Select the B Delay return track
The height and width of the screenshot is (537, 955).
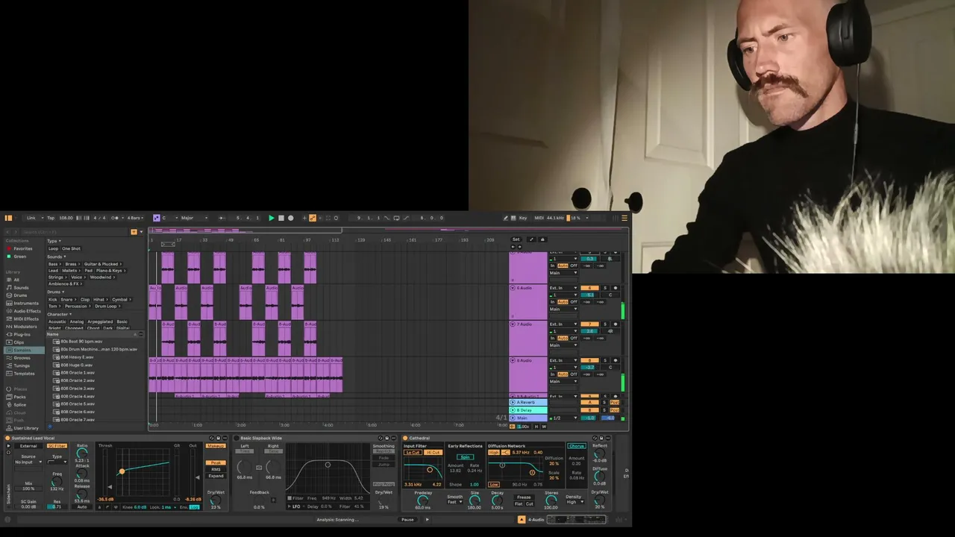click(528, 410)
